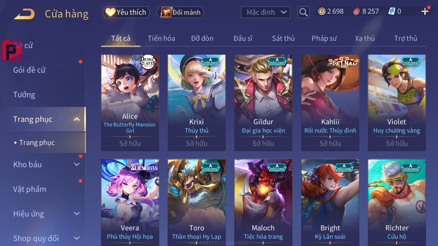Select the Kahlii Rối nước Thủy đình card
Image resolution: width=438 pixels, height=246 pixels.
[x=330, y=103]
